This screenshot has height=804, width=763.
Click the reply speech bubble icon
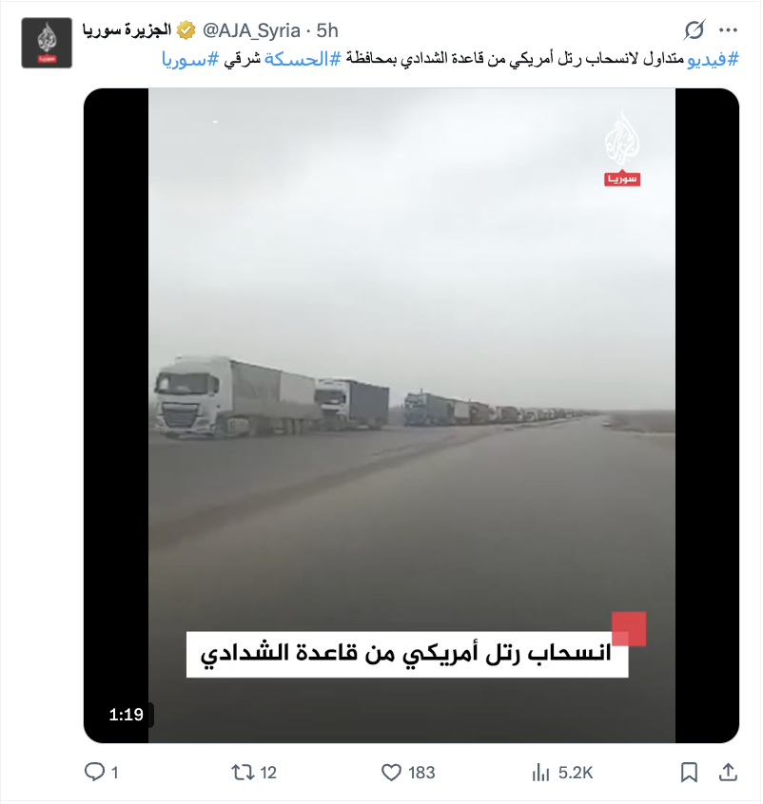[x=94, y=772]
